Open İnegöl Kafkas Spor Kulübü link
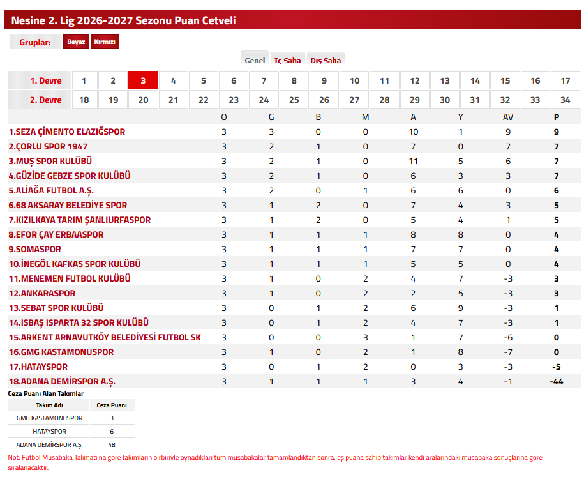584x477 pixels. coord(75,264)
